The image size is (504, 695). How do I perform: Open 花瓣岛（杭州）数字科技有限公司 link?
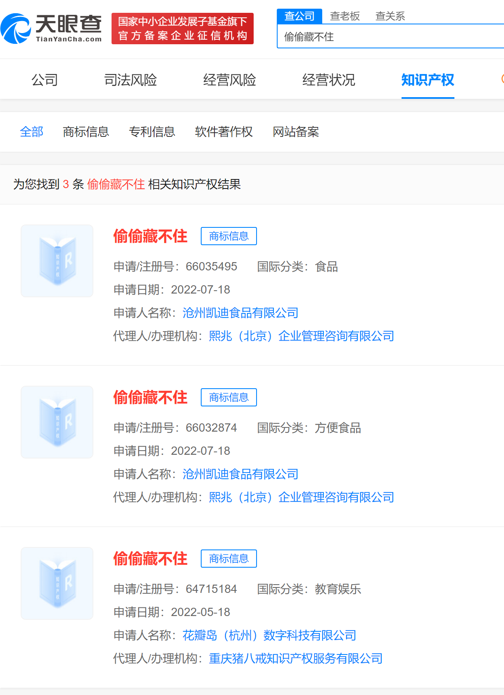(269, 635)
